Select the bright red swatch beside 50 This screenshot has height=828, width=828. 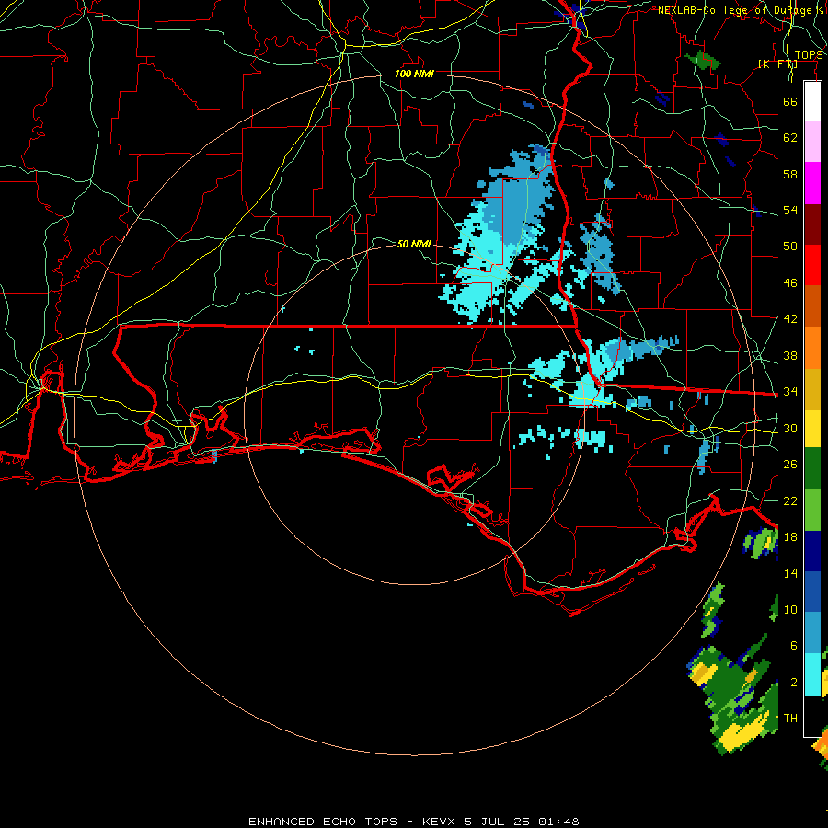click(x=812, y=265)
